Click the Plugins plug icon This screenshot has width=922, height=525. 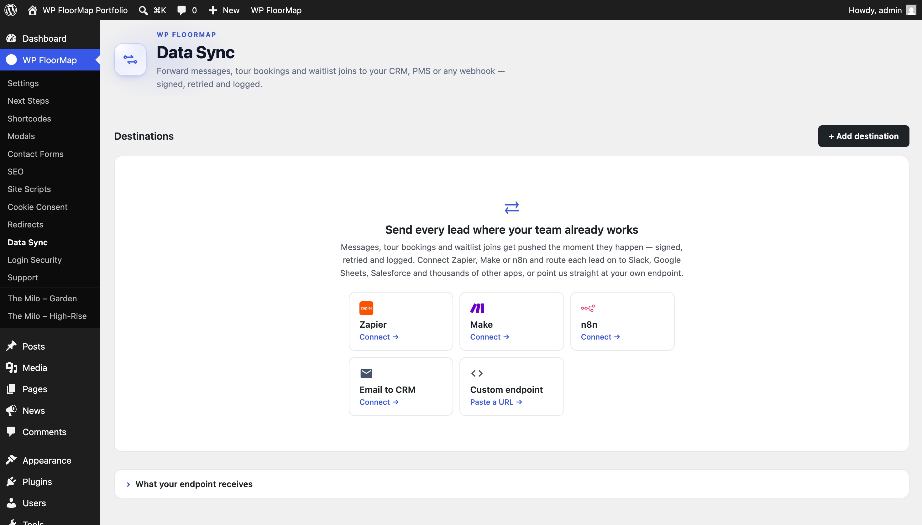click(11, 481)
